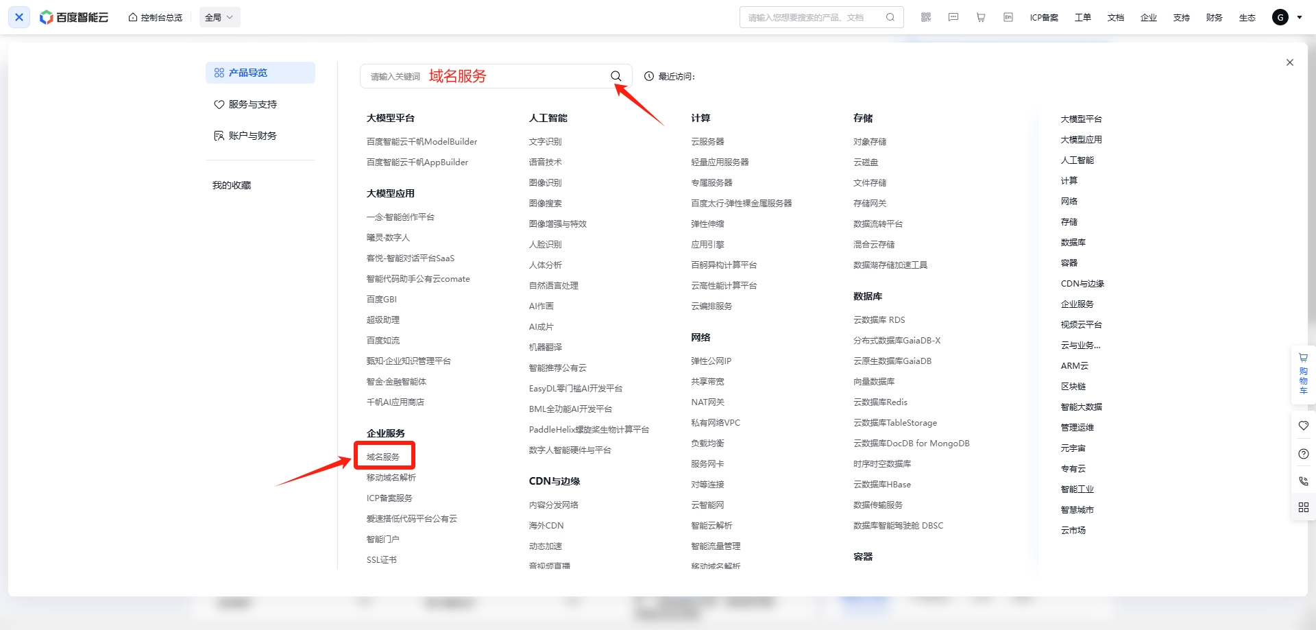Open the shopping cart icon in the header
Viewport: 1316px width, 630px height.
[x=981, y=17]
